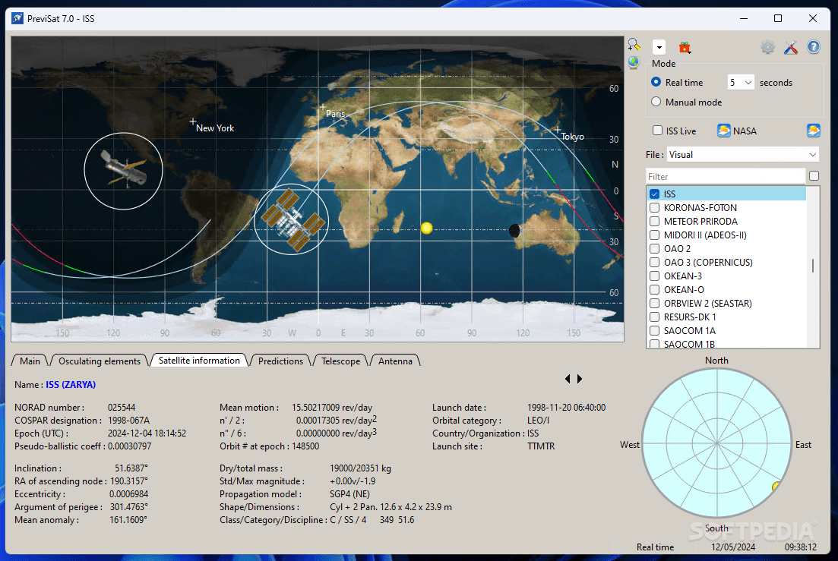Screen dimensions: 838x561
Task: Click the satellite list scrollbar
Action: pyautogui.click(x=813, y=267)
